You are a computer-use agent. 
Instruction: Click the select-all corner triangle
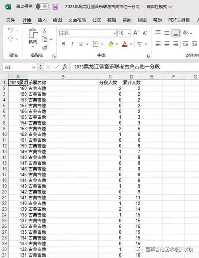(x=5, y=77)
